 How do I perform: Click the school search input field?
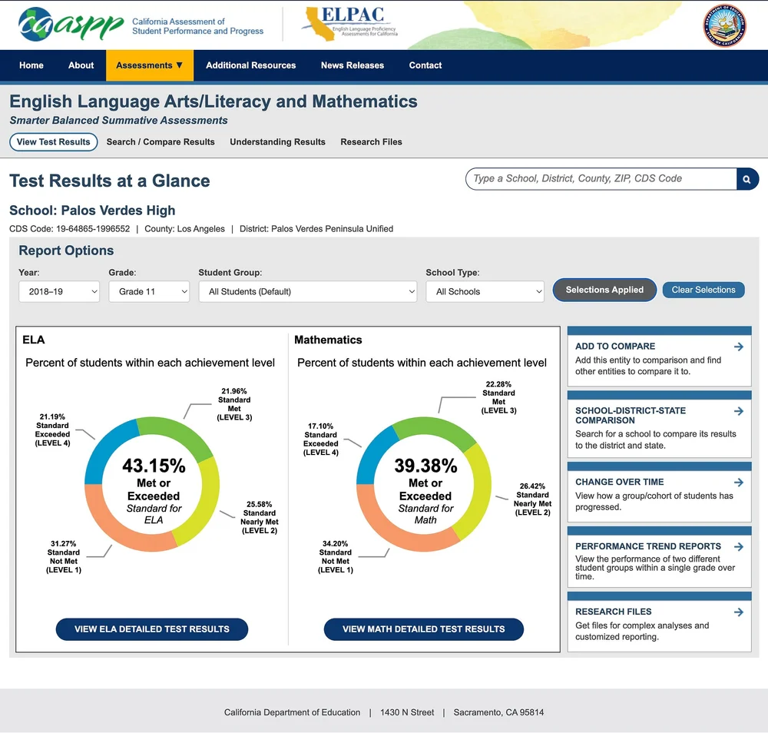pos(601,179)
